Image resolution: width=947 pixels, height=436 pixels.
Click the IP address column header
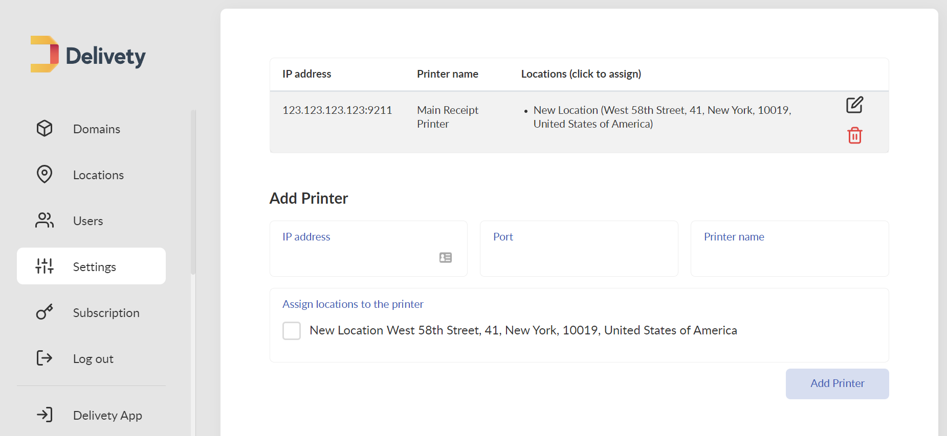click(306, 74)
